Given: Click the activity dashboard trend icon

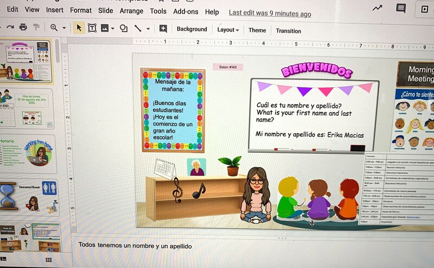Looking at the screenshot, I should click(377, 8).
